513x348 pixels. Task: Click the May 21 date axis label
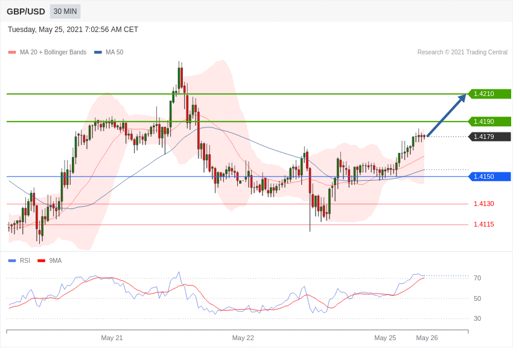[112, 338]
